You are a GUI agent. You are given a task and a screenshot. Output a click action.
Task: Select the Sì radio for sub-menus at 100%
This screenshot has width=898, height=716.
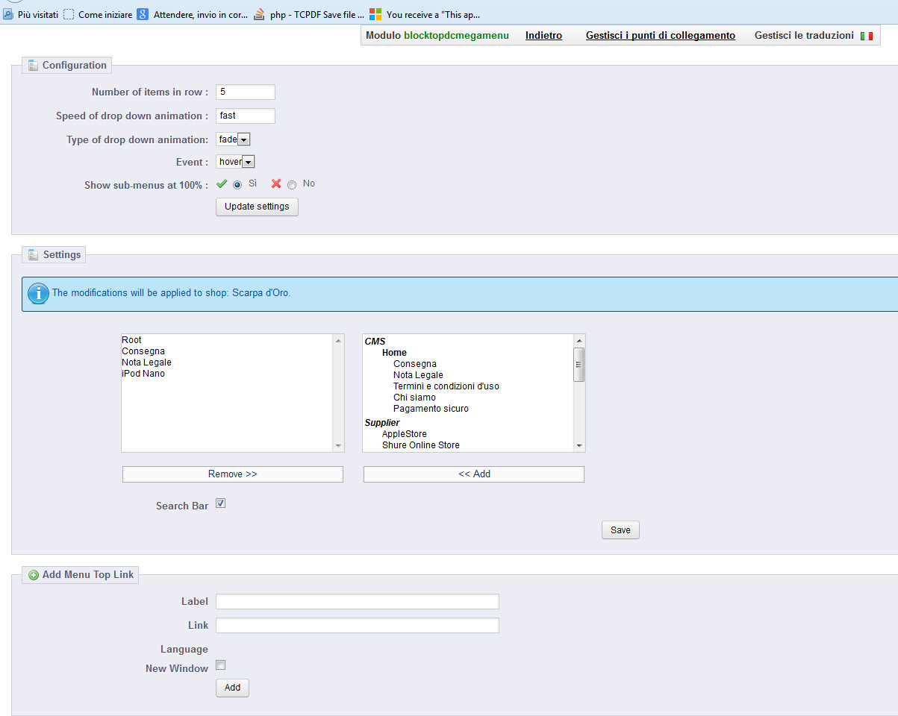[237, 185]
